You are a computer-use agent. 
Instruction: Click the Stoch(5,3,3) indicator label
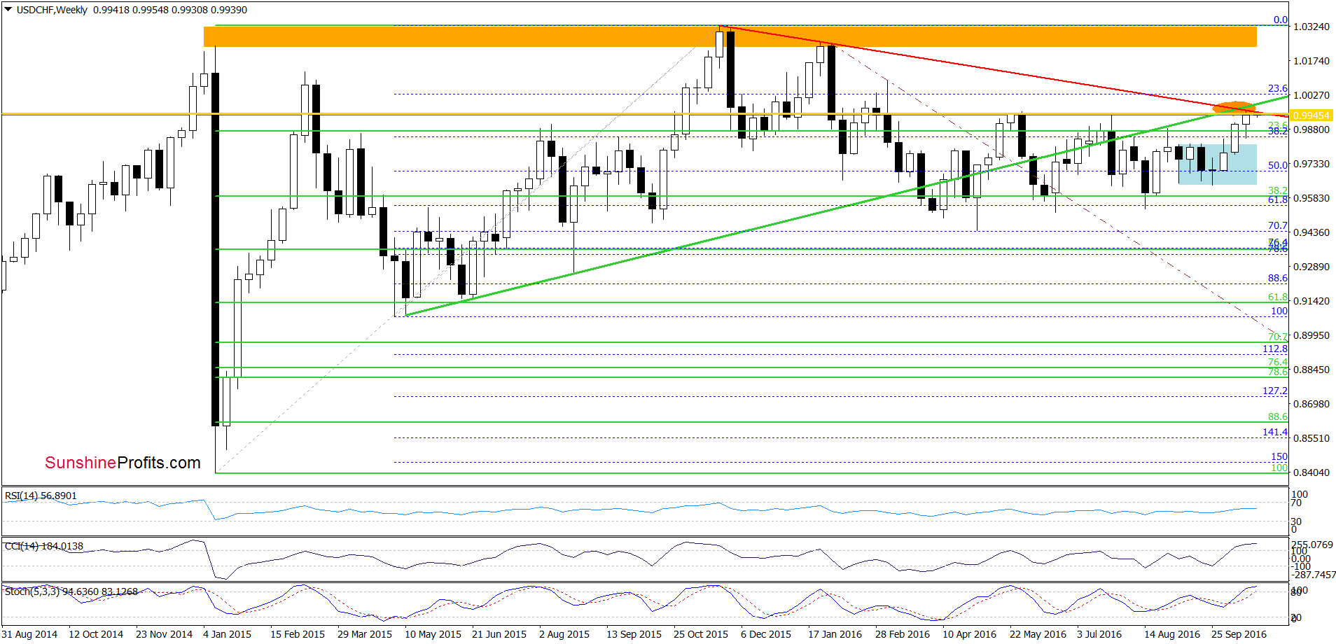[71, 591]
